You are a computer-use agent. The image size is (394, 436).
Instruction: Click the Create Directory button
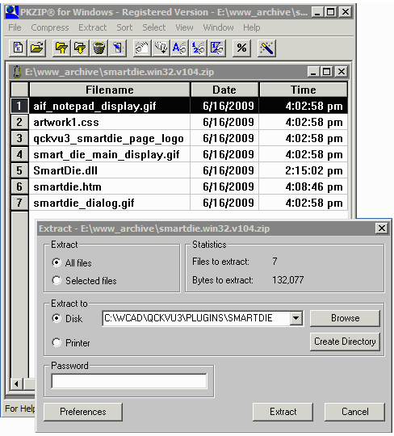[x=345, y=342]
